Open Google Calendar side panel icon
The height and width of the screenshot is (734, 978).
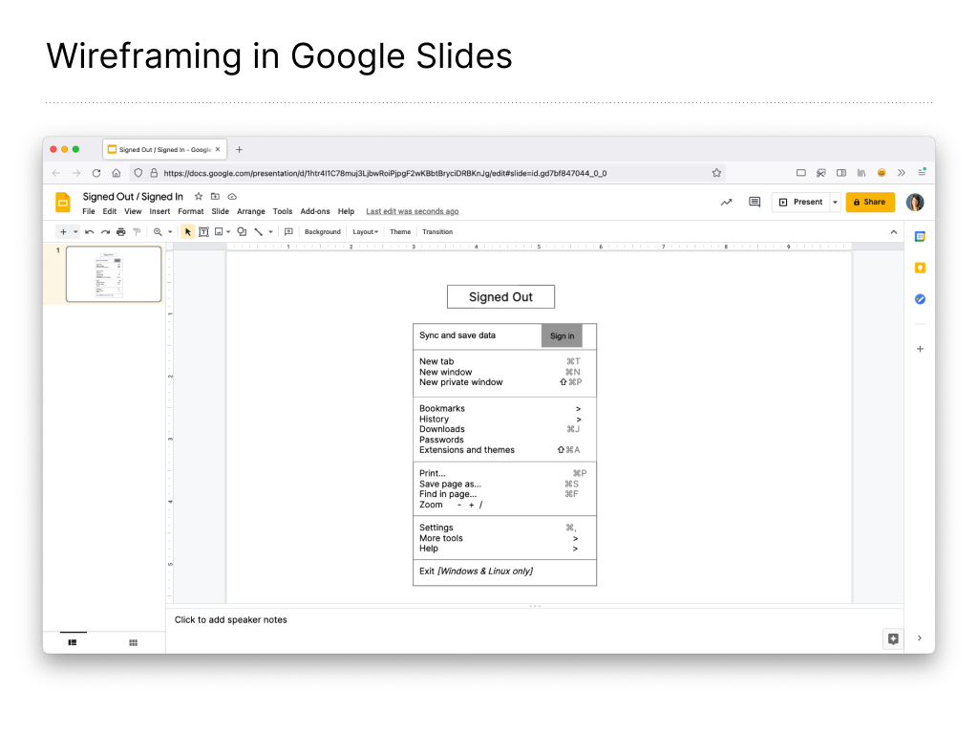[x=920, y=236]
